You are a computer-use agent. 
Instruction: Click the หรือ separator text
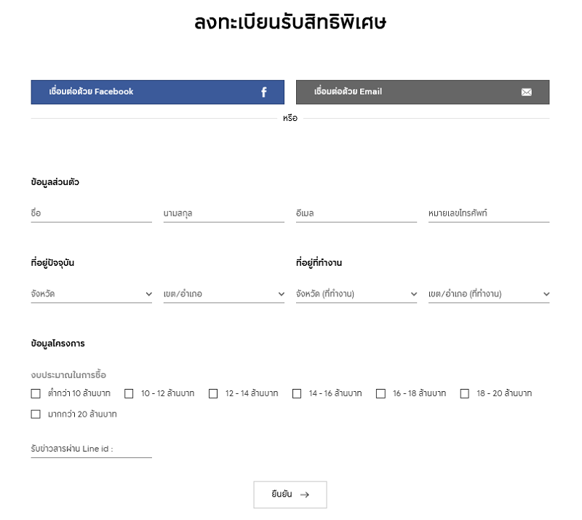click(290, 118)
